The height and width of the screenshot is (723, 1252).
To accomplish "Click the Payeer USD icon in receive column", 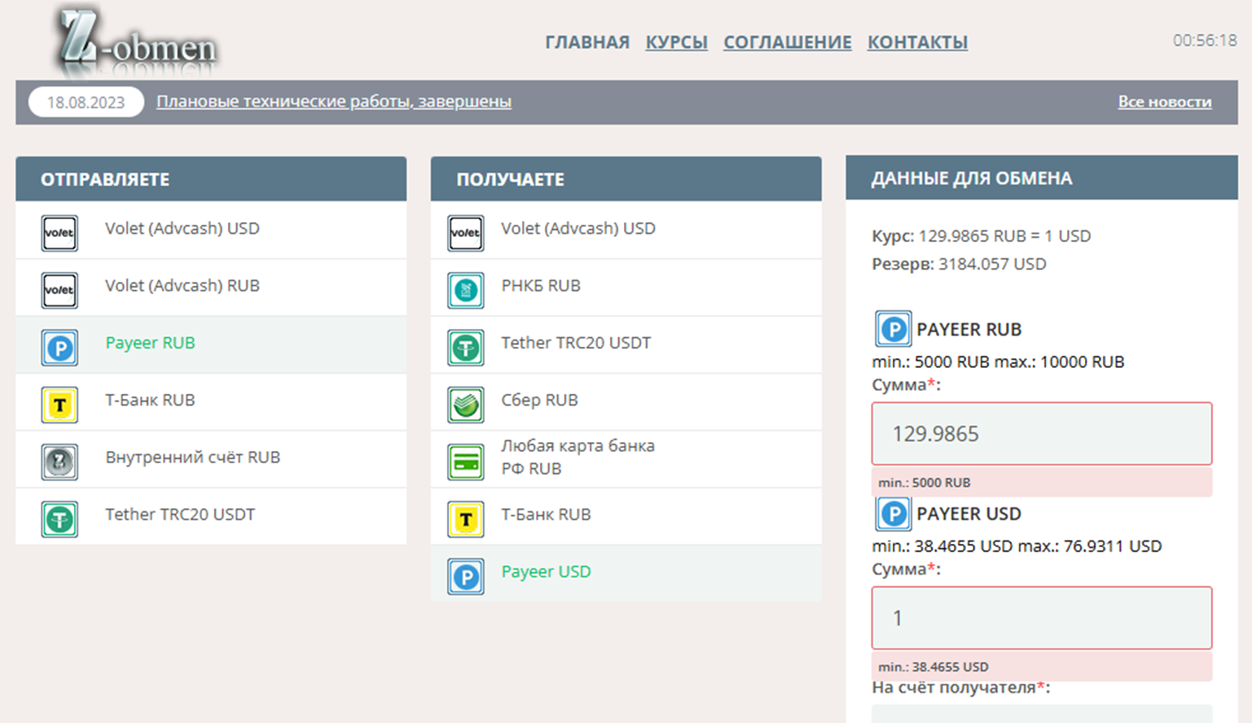I will coord(466,576).
